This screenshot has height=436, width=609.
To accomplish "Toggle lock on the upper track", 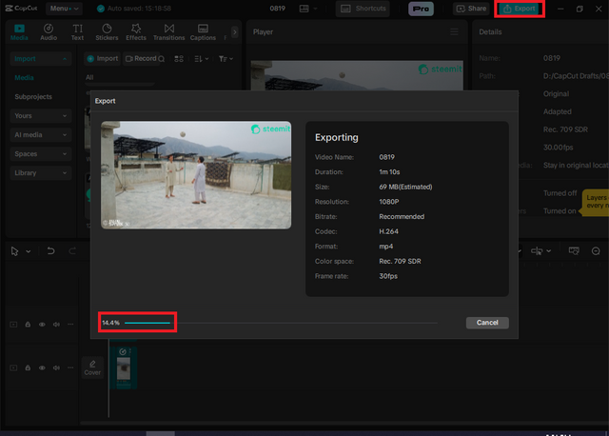I will [28, 324].
